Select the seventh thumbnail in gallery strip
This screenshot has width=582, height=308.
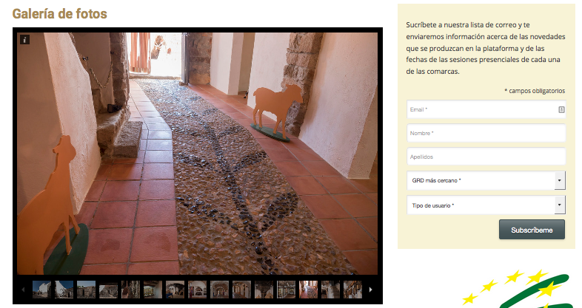tap(175, 290)
